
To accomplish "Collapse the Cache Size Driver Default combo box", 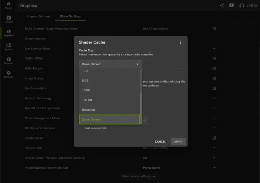I will 110,64.
